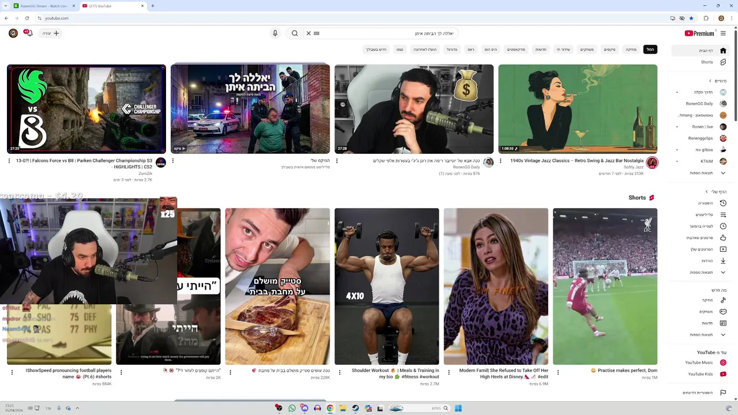This screenshot has height=415, width=738.
Task: Open options menu for Falcons Force vs B8 video
Action: [x=9, y=161]
